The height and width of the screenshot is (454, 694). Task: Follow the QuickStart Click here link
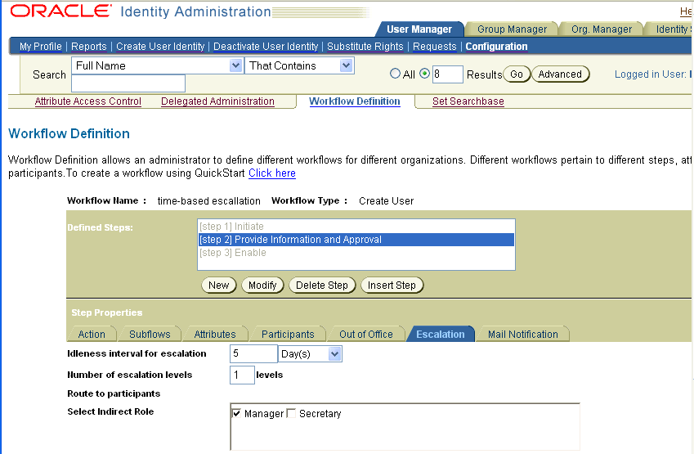272,173
